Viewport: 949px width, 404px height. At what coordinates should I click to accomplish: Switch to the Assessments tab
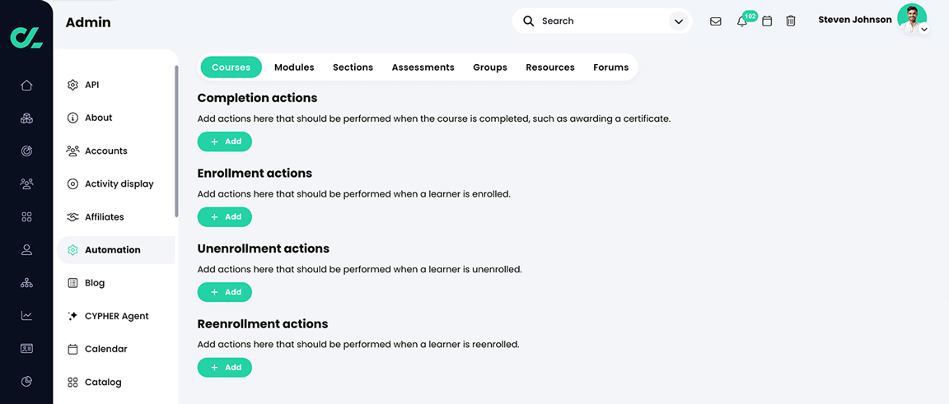[x=423, y=67]
